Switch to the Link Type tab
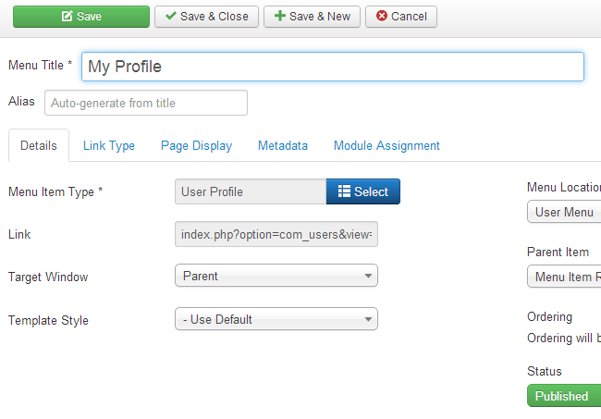This screenshot has width=601, height=419. tap(109, 145)
